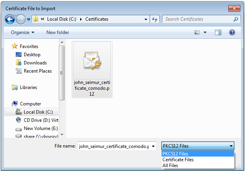The width and height of the screenshot is (245, 171).
Task: Open the Organize menu
Action: (23, 32)
